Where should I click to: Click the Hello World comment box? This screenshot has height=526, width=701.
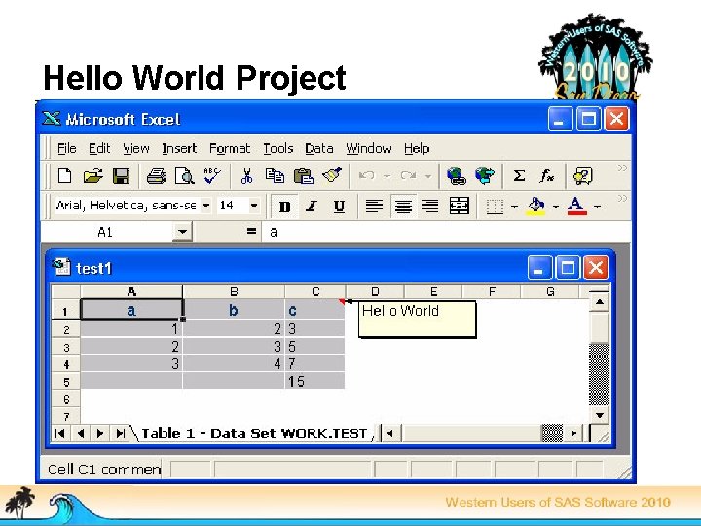[417, 319]
